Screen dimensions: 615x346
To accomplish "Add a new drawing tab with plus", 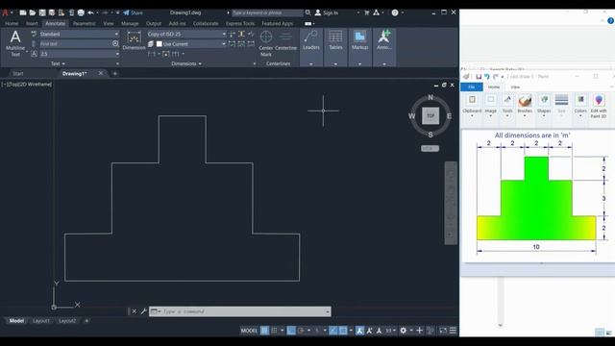I will coord(115,73).
